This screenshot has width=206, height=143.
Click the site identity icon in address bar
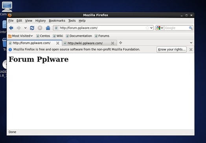(x=56, y=28)
